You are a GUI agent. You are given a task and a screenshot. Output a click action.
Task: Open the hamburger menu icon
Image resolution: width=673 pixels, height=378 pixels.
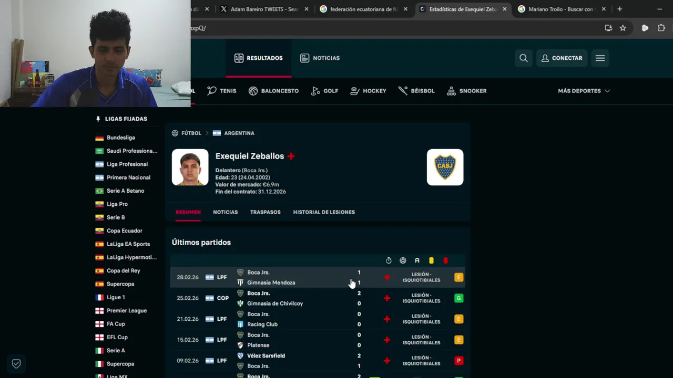pyautogui.click(x=600, y=58)
